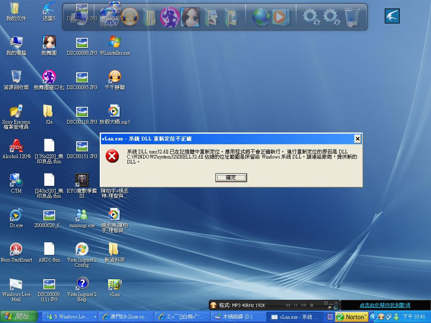Select the 放假大晒.mp3 file
This screenshot has width=431, height=323.
point(115,114)
